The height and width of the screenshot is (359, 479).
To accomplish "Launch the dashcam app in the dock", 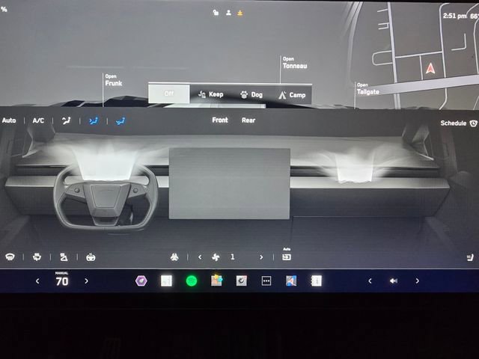I will click(x=241, y=281).
